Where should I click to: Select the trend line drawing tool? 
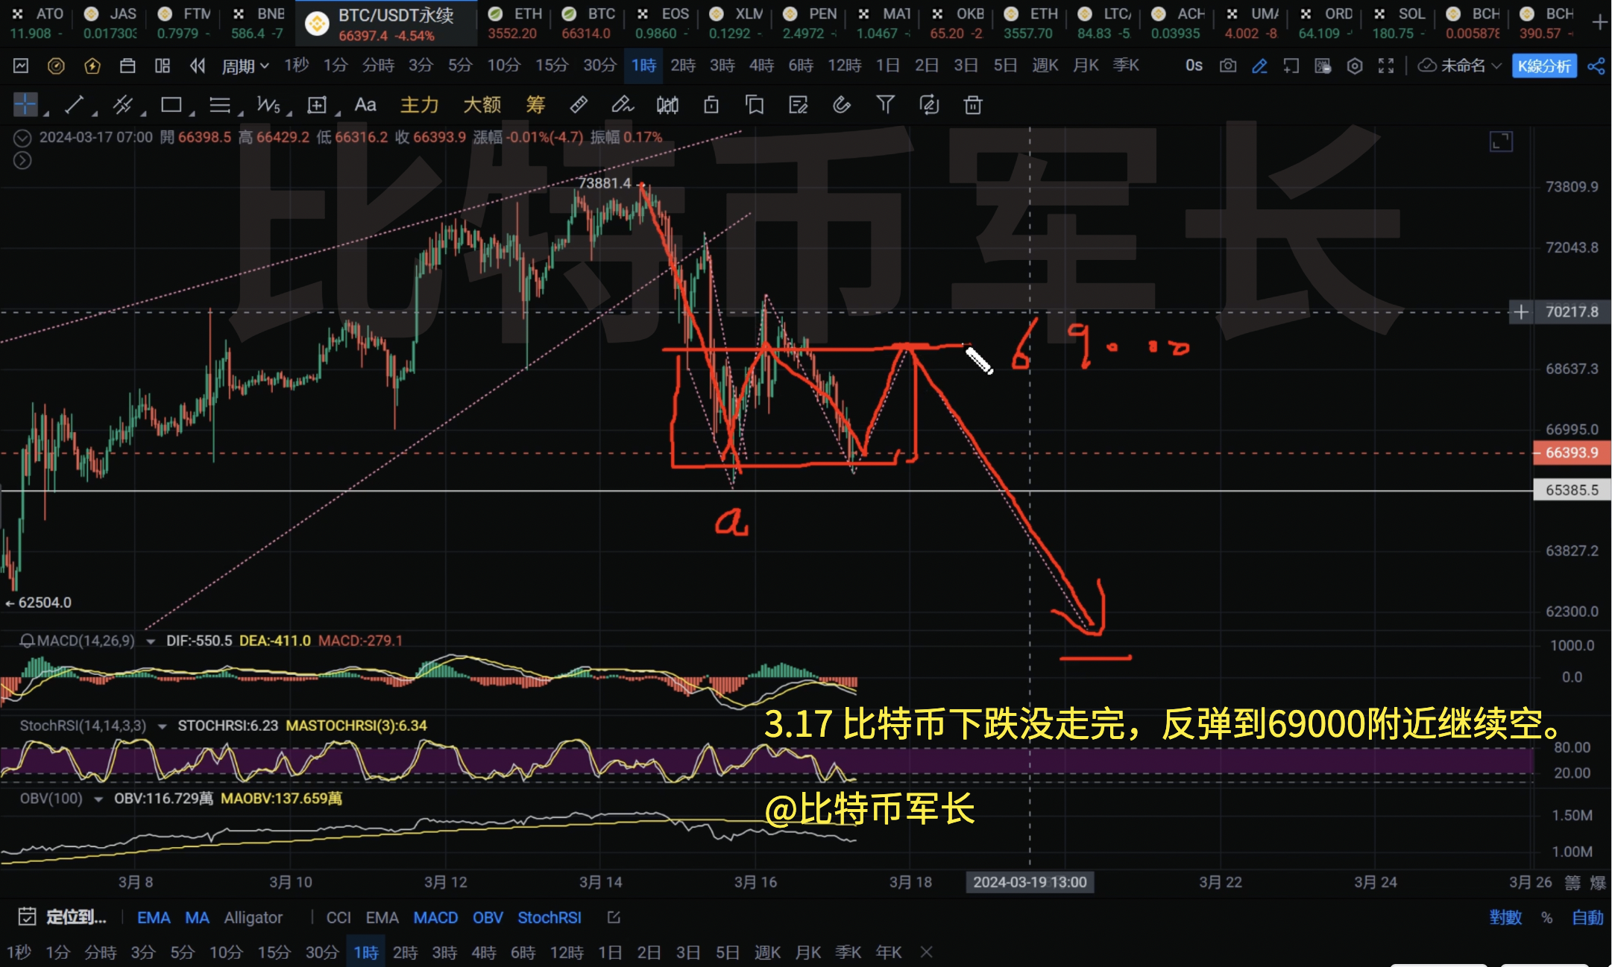(73, 104)
